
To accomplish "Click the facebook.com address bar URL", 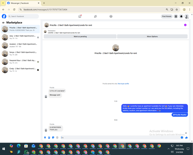I will (x=45, y=10).
